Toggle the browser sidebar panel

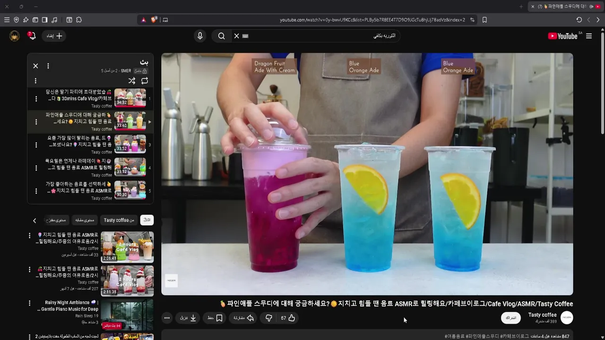tap(44, 20)
